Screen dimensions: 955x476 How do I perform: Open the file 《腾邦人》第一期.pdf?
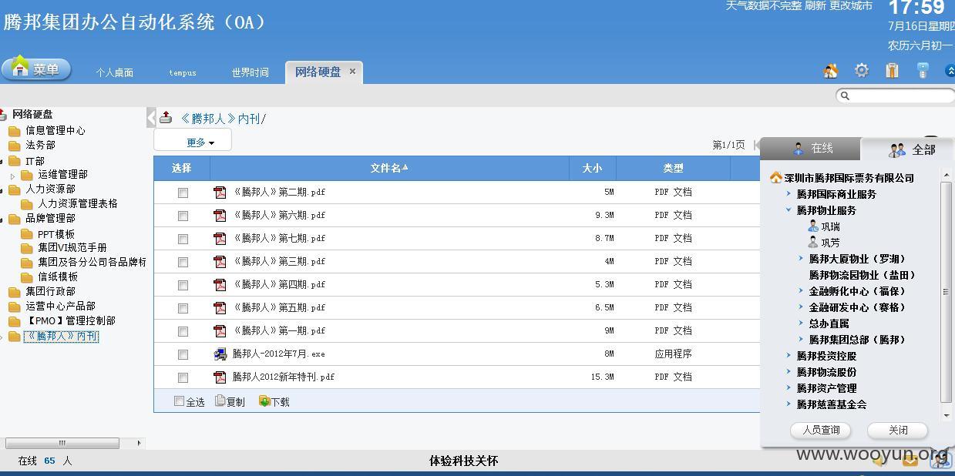[279, 330]
